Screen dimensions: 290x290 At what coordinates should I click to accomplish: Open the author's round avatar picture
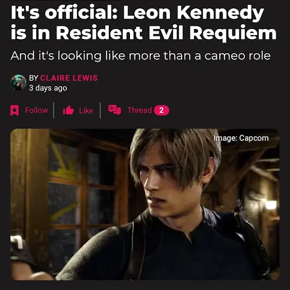click(x=19, y=82)
